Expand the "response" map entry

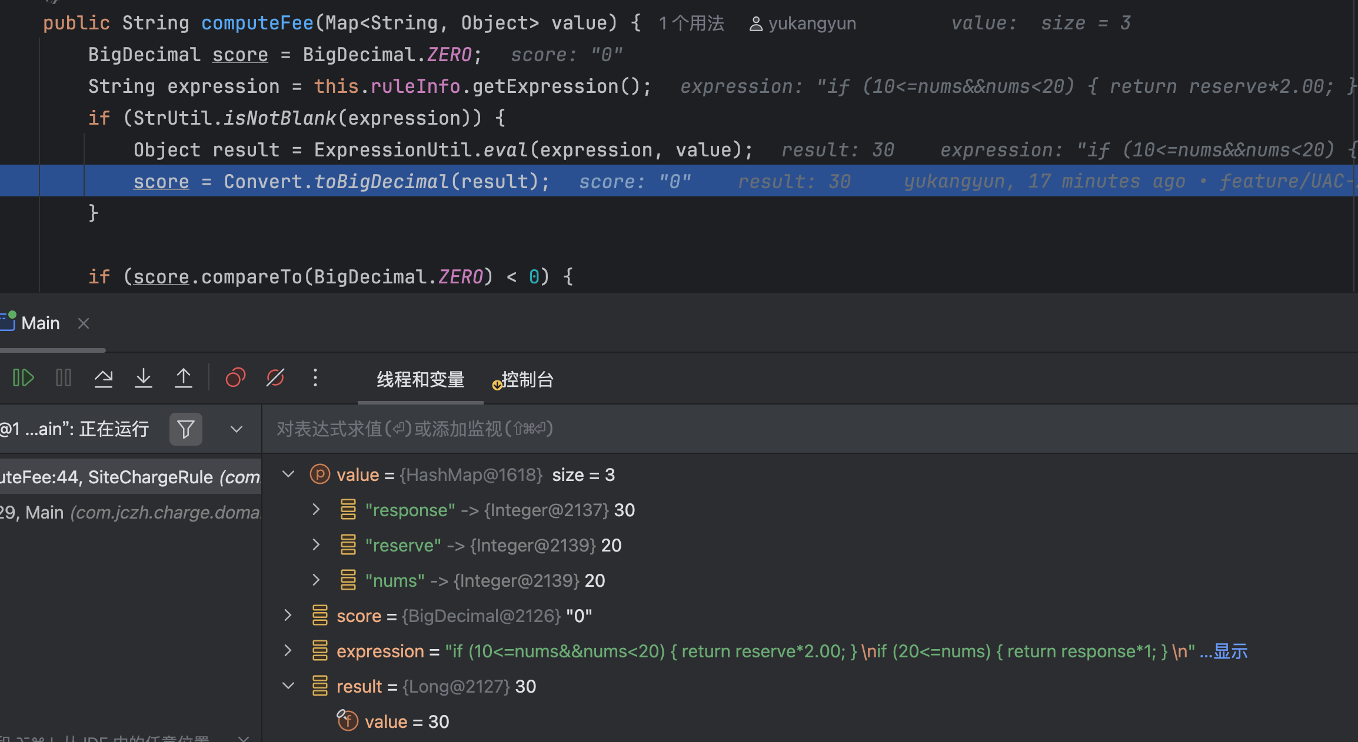(317, 510)
